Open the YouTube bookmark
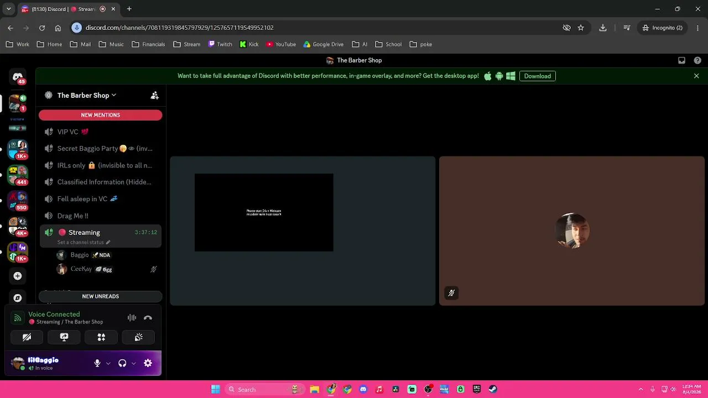Image resolution: width=708 pixels, height=398 pixels. point(281,44)
